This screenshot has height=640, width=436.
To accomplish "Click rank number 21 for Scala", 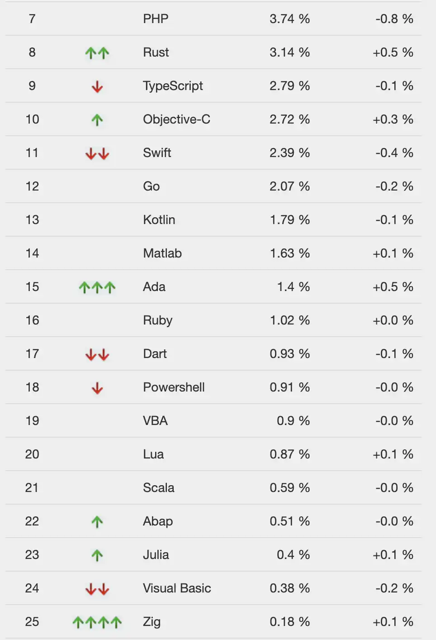I will click(x=32, y=488).
